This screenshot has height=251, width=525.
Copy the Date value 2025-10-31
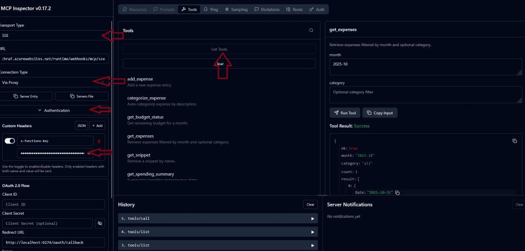(397, 193)
